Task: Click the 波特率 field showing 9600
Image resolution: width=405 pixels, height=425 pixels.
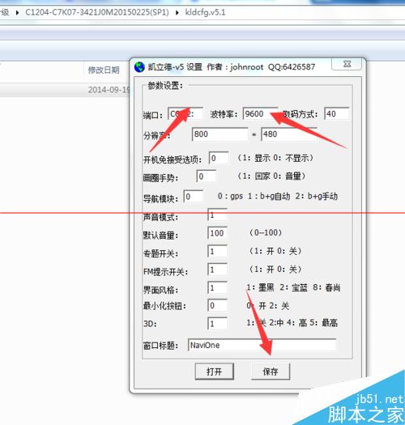Action: pos(260,114)
